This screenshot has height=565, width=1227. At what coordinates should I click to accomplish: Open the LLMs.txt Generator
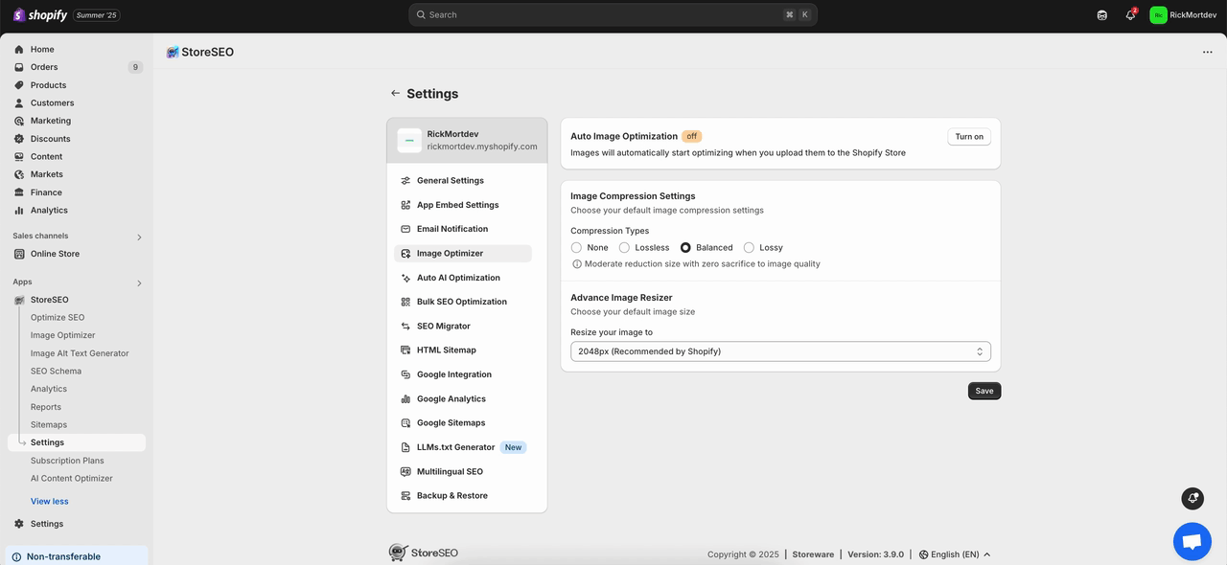pos(453,446)
